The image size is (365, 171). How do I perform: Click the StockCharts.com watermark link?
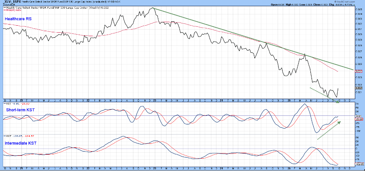click(351, 2)
